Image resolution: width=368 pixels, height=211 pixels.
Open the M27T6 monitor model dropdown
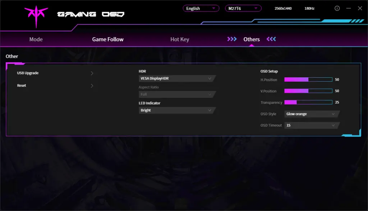click(243, 8)
